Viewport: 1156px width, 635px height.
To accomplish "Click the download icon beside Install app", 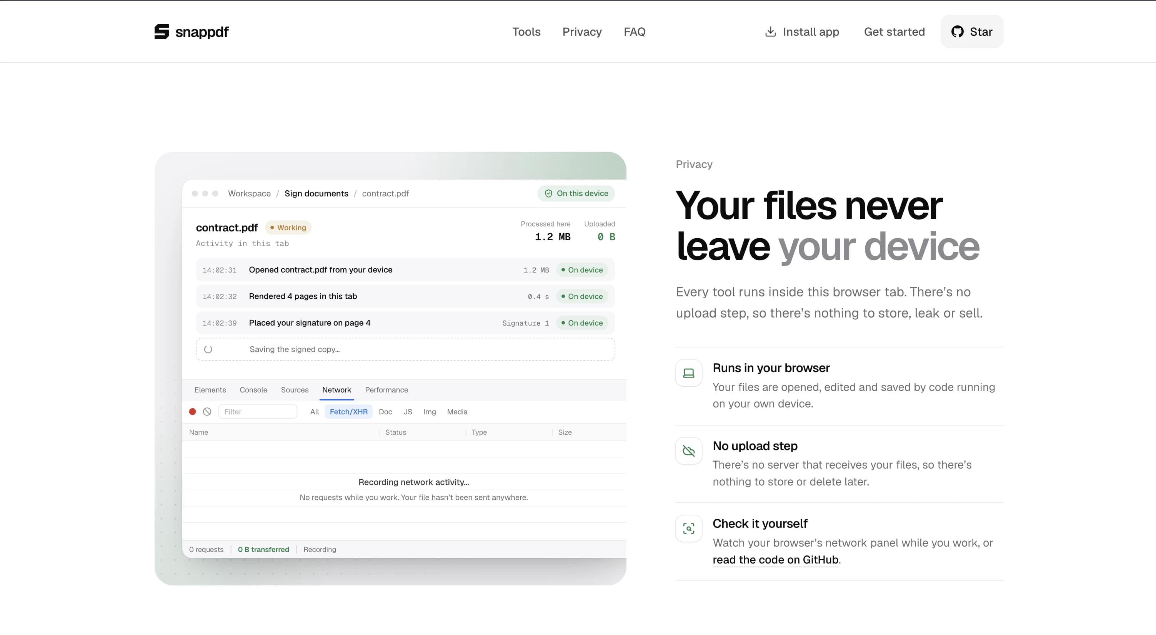I will 771,32.
